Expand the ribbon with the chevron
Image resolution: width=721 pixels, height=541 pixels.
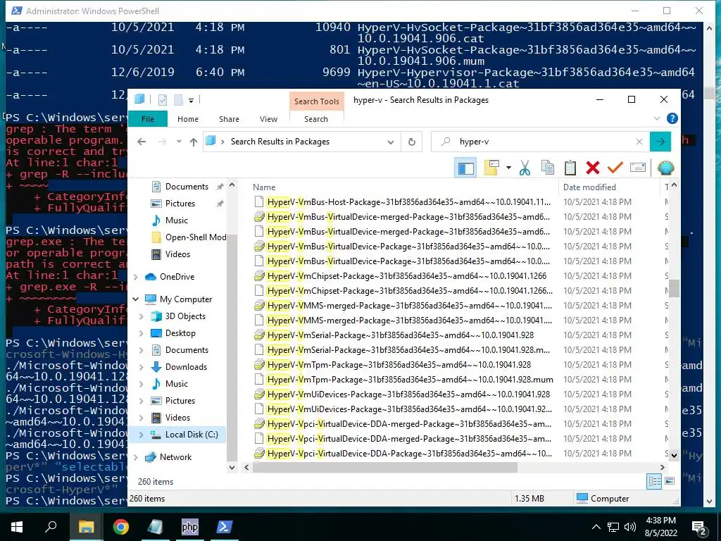pos(657,118)
